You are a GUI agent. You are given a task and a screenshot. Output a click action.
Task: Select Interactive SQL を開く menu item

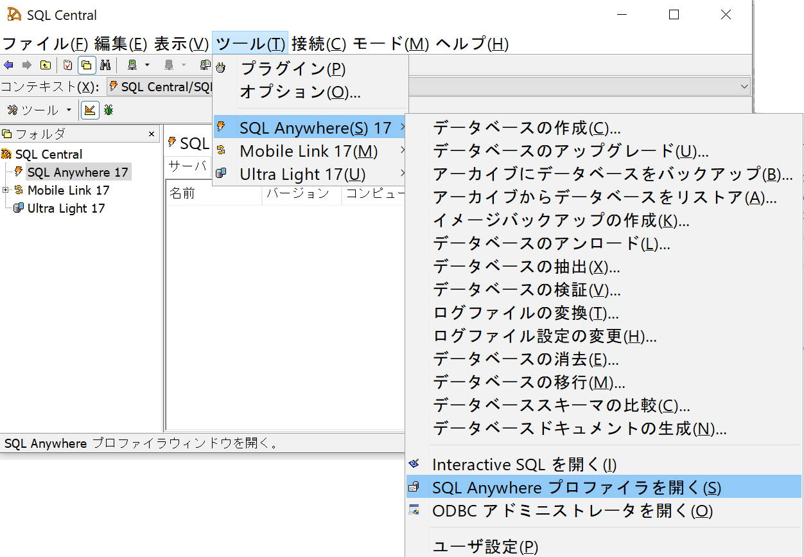[x=524, y=464]
